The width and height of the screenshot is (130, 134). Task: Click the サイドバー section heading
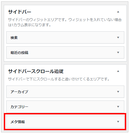coord(20,12)
